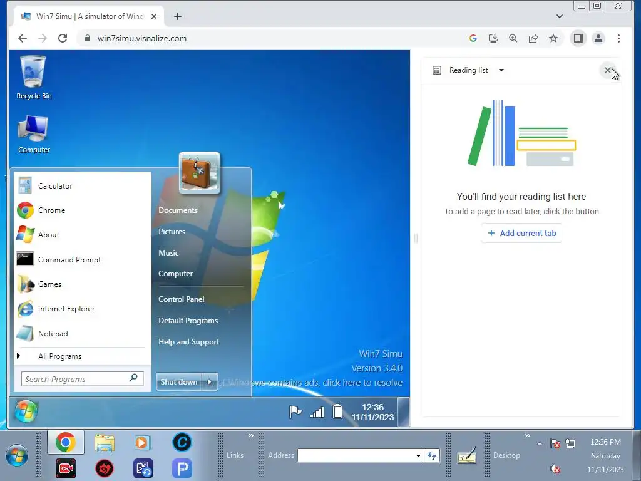The width and height of the screenshot is (641, 481).
Task: Launch Calculator from the Start menu
Action: (x=83, y=185)
